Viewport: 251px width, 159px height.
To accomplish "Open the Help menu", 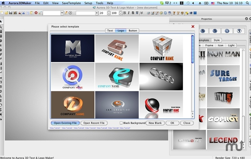I will tap(110, 3).
